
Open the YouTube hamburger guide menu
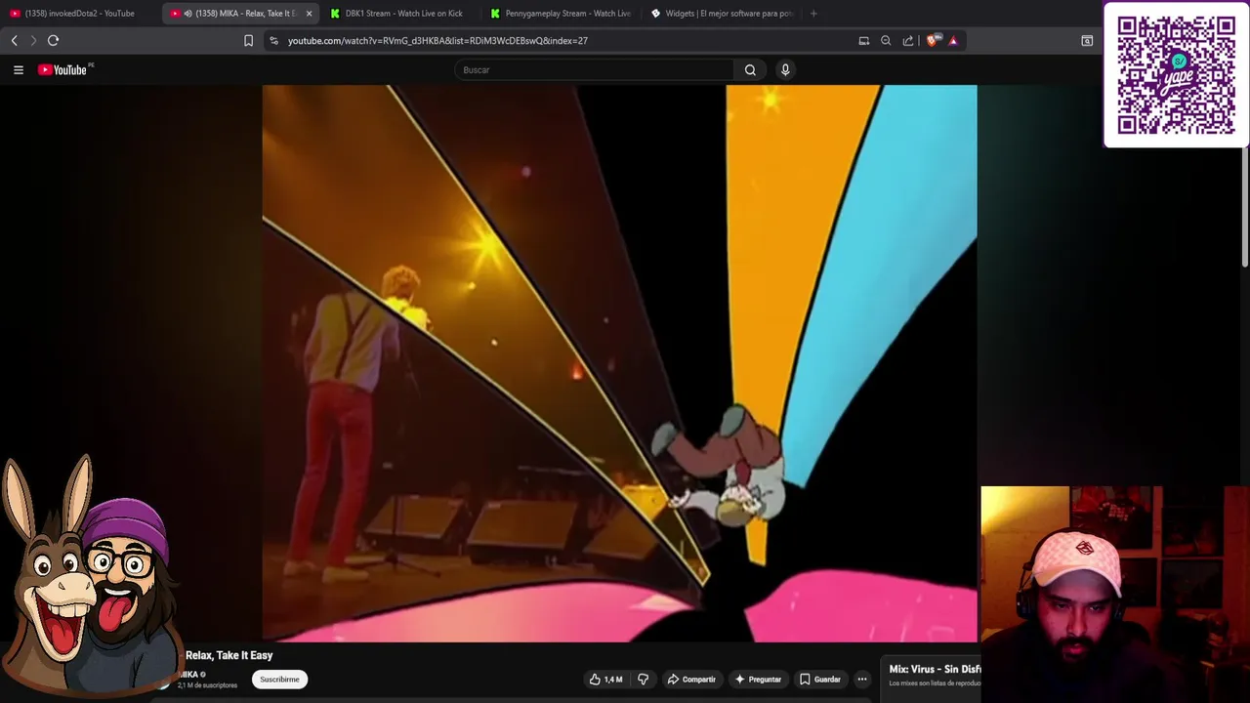point(18,69)
